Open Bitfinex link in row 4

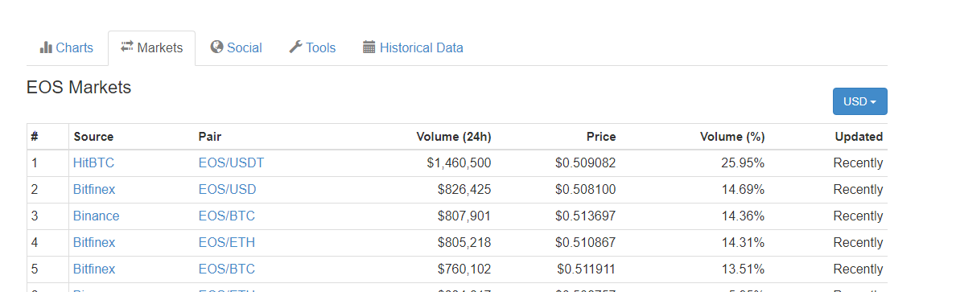(x=94, y=243)
